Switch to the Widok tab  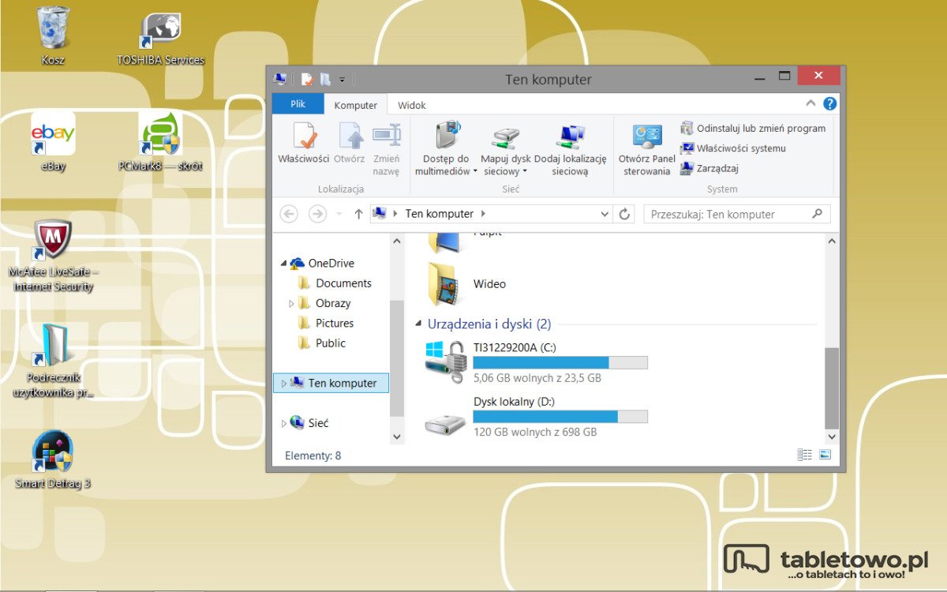pos(412,105)
